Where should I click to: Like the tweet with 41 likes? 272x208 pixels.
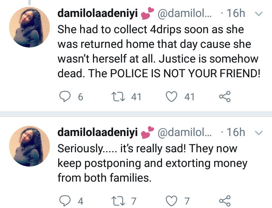[172, 97]
